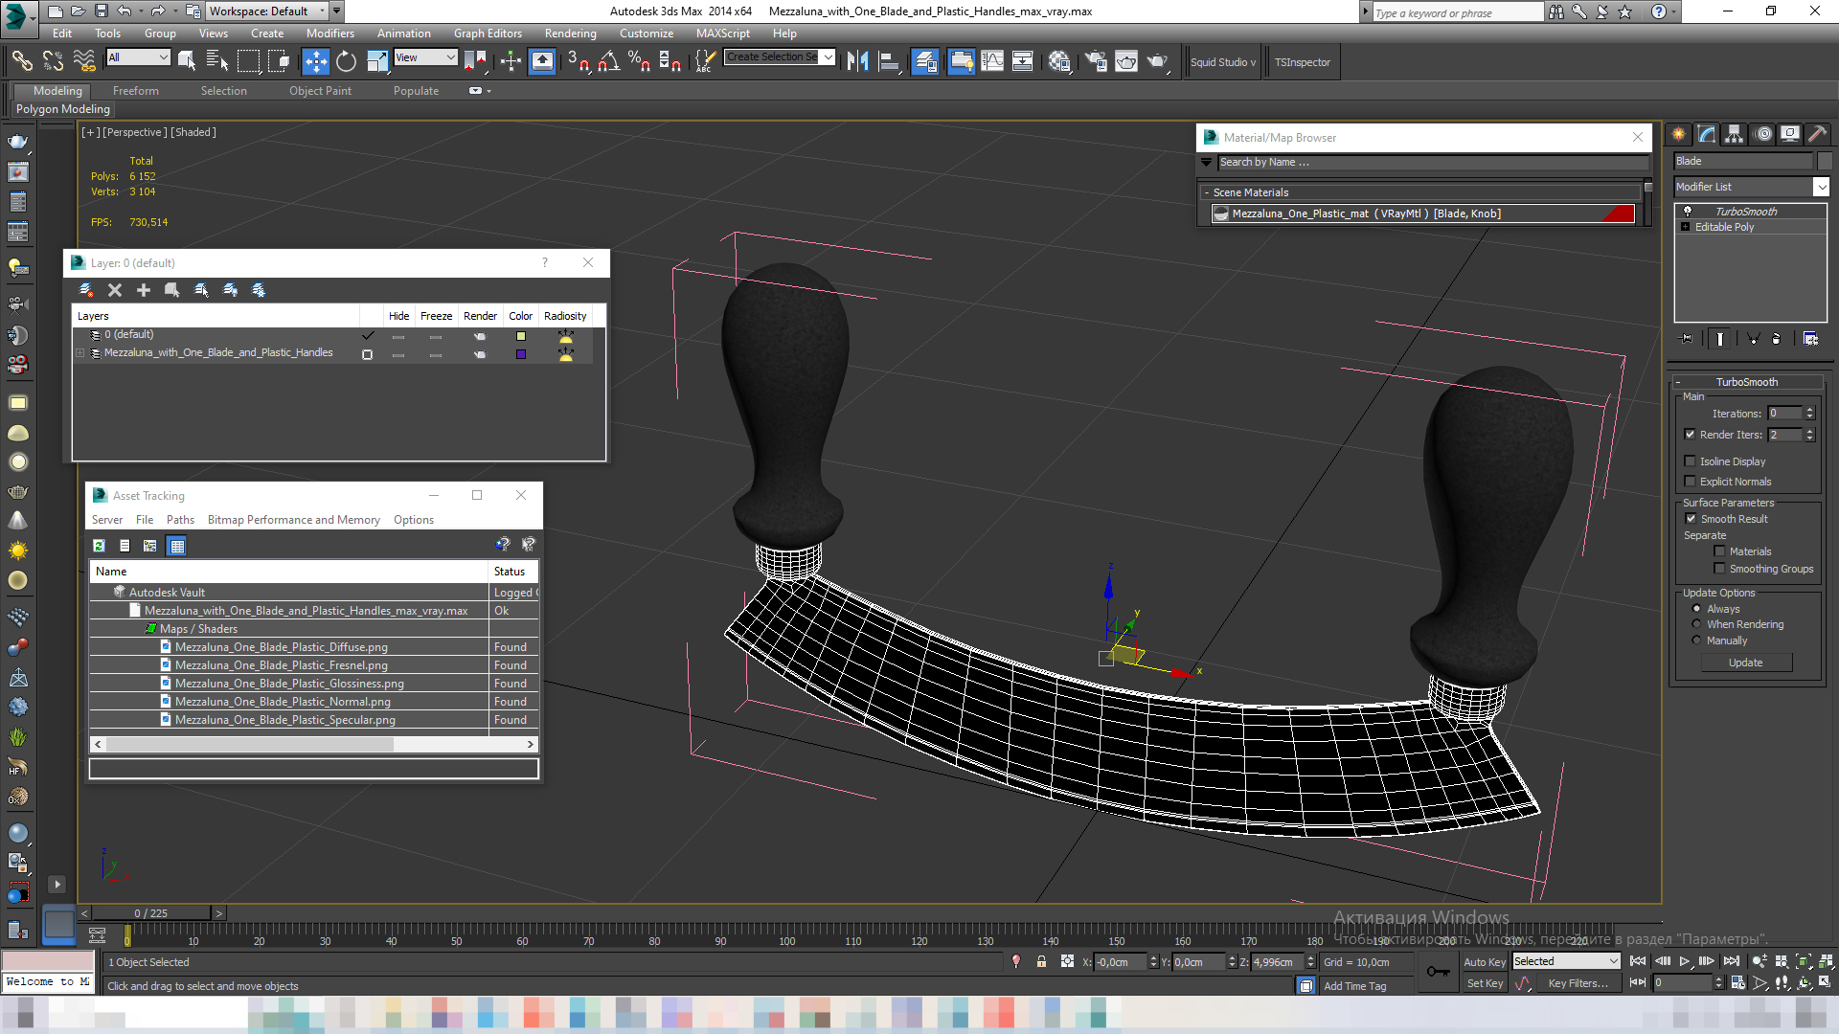
Task: Select the Select and Rotate tool
Action: click(x=346, y=62)
